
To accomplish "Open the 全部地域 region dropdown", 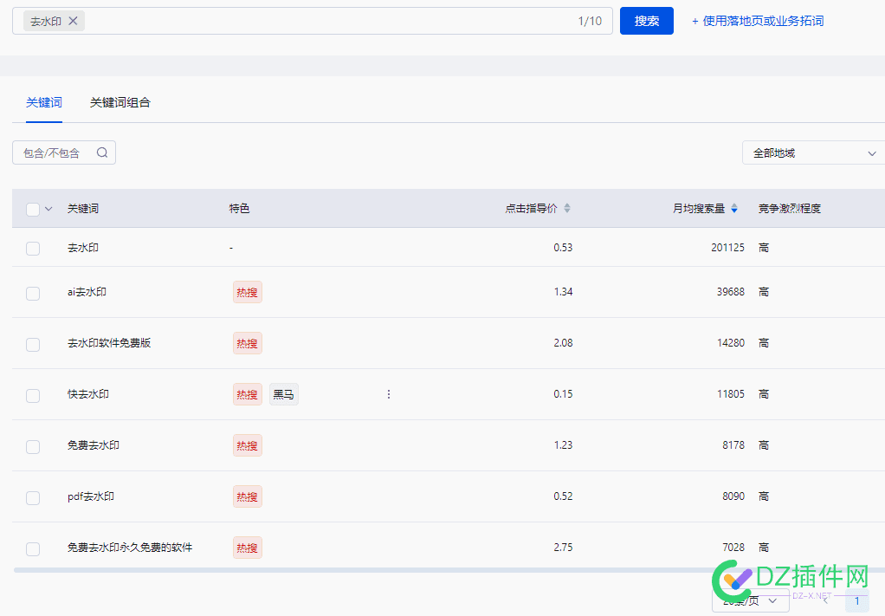I will [x=812, y=152].
